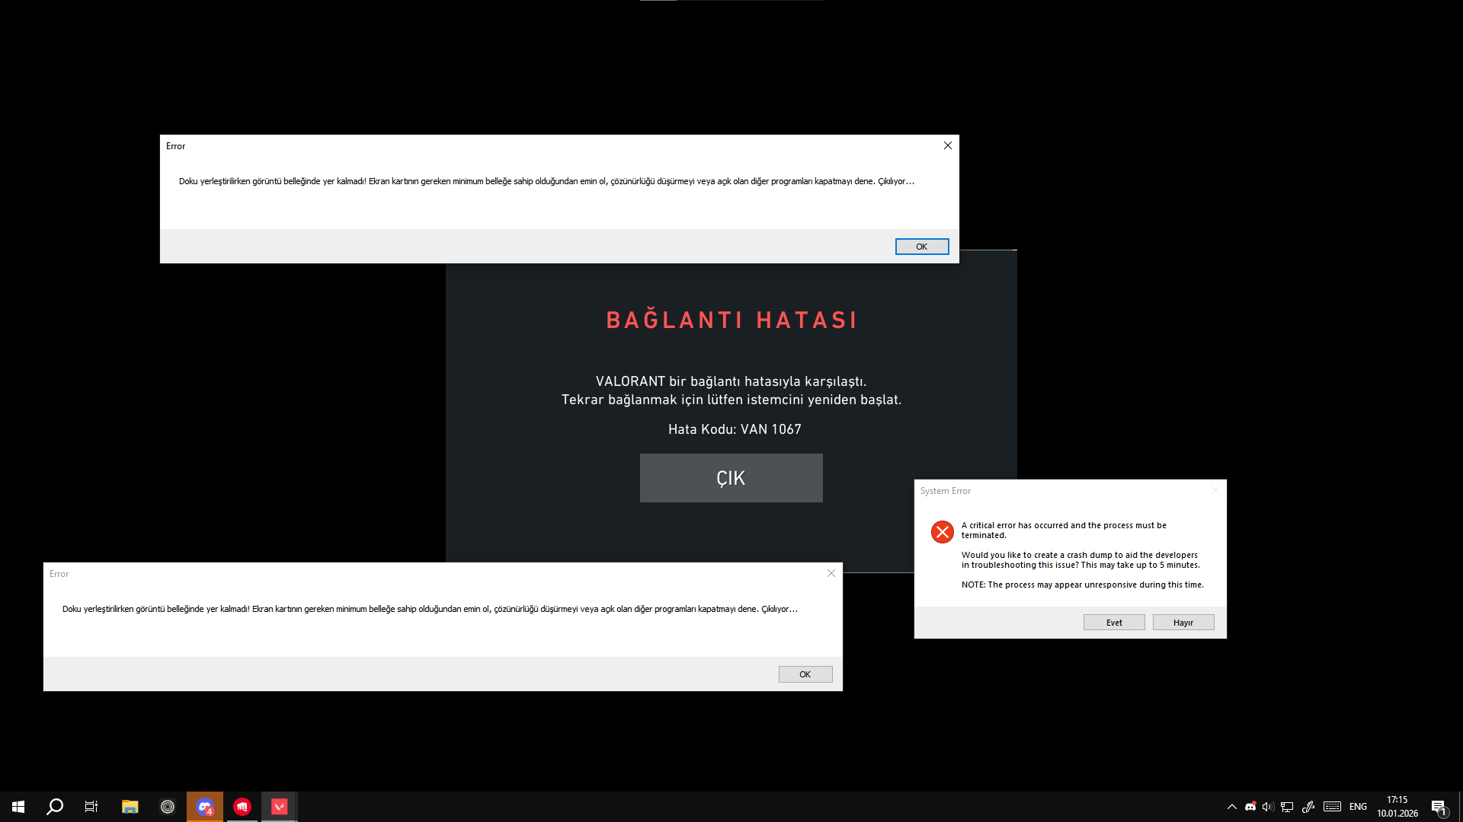Image resolution: width=1463 pixels, height=822 pixels.
Task: Open the volume control in the tray
Action: coord(1268,807)
